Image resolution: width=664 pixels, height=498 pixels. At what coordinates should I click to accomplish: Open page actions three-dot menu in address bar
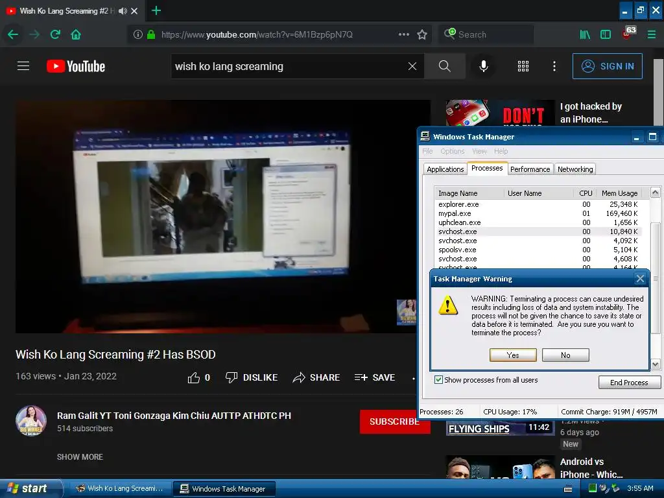pyautogui.click(x=403, y=34)
